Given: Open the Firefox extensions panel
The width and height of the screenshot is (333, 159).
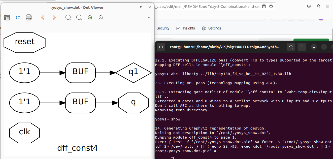Looking at the screenshot, I should [x=318, y=6].
